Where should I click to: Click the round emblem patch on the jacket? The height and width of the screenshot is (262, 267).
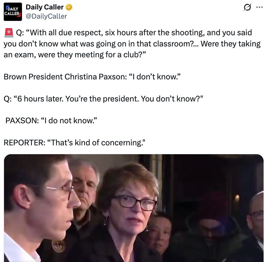pos(59,246)
